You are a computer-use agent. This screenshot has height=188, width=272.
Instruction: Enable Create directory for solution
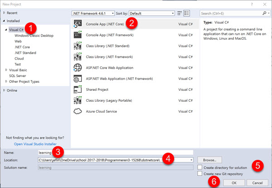200,167
